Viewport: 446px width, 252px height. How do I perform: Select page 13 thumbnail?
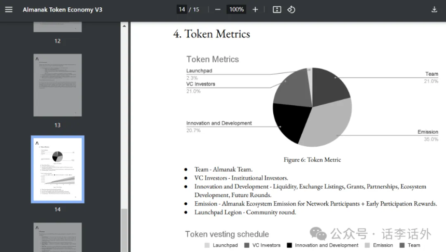click(58, 85)
